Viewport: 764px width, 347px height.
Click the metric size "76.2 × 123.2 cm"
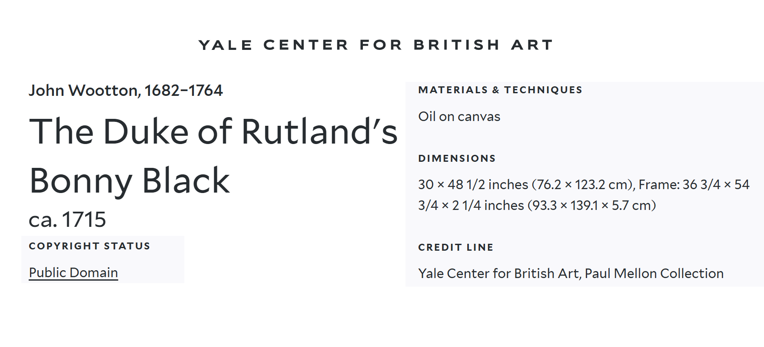pyautogui.click(x=582, y=185)
